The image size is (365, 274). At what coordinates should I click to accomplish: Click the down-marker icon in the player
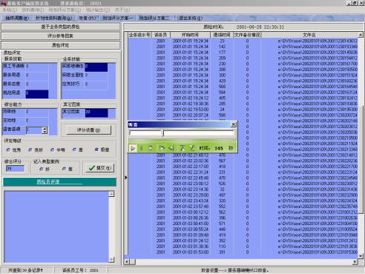[191, 148]
